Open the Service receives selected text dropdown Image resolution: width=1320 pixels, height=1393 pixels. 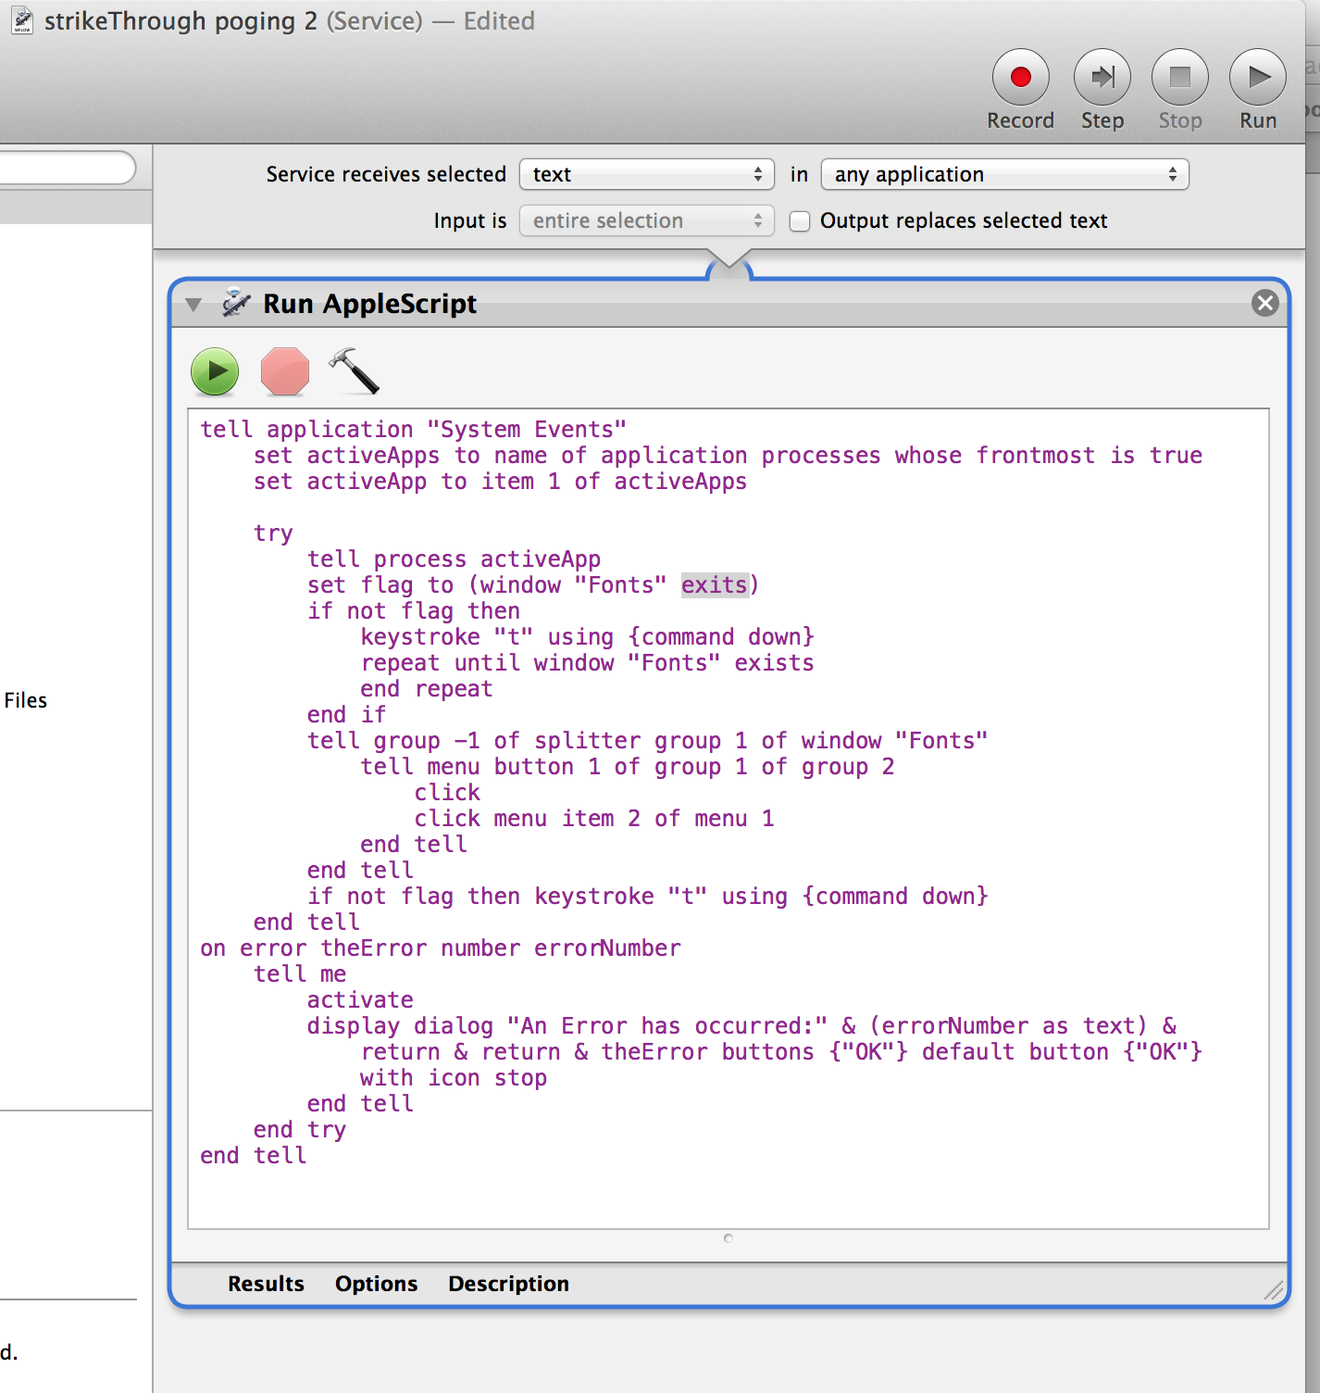(x=646, y=174)
